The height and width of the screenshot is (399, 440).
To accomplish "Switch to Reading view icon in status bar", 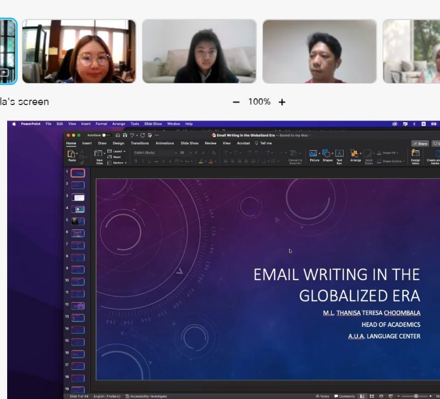I will click(381, 396).
